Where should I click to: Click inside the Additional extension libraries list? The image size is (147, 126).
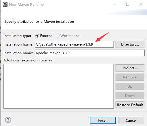click(x=59, y=86)
